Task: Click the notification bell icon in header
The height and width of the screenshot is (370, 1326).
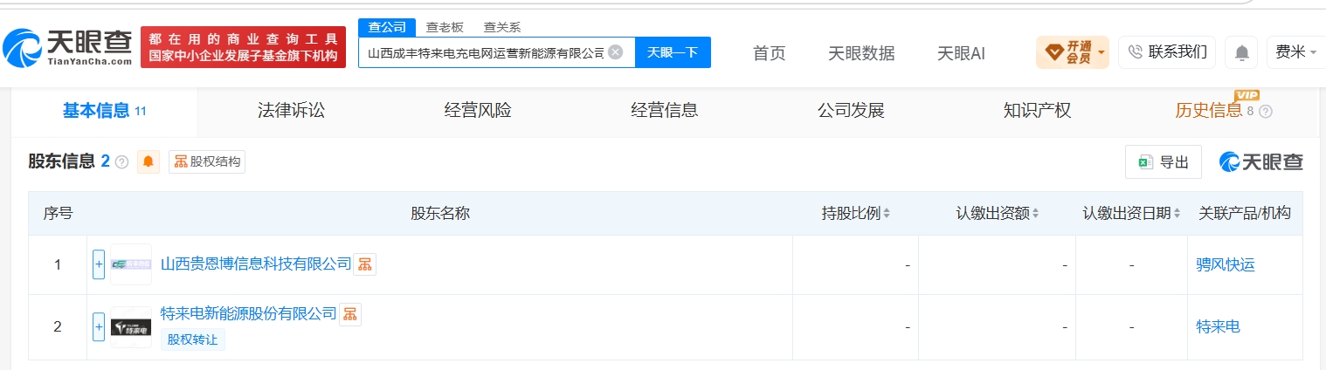Action: [1241, 52]
